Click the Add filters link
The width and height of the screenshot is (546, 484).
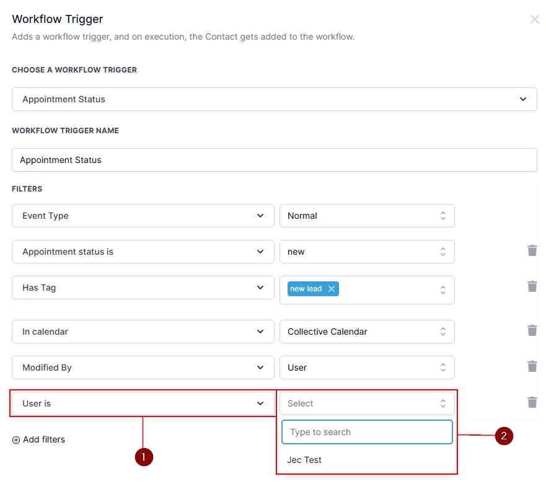pos(43,440)
